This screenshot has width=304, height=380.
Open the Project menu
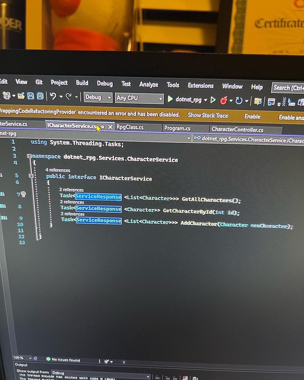tap(59, 82)
